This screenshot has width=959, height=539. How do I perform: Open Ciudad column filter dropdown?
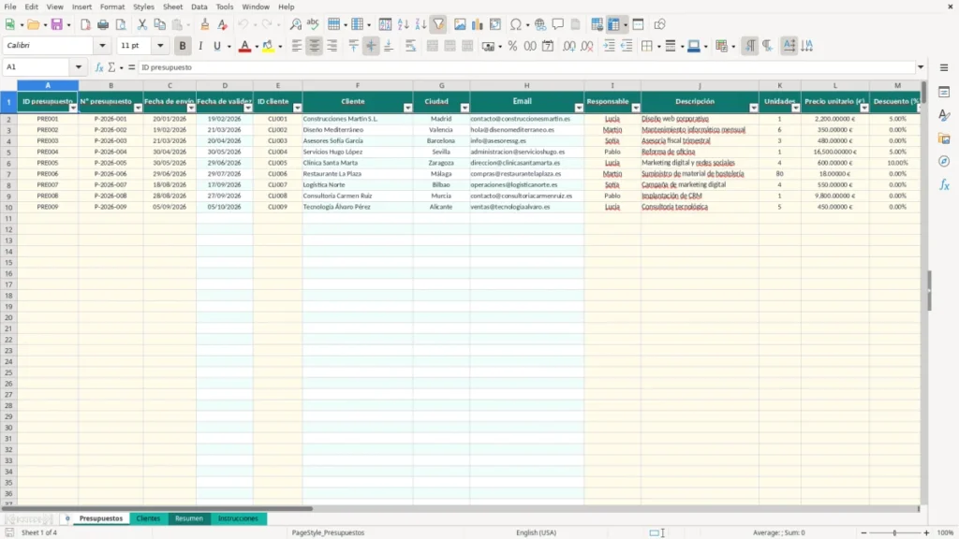[465, 108]
